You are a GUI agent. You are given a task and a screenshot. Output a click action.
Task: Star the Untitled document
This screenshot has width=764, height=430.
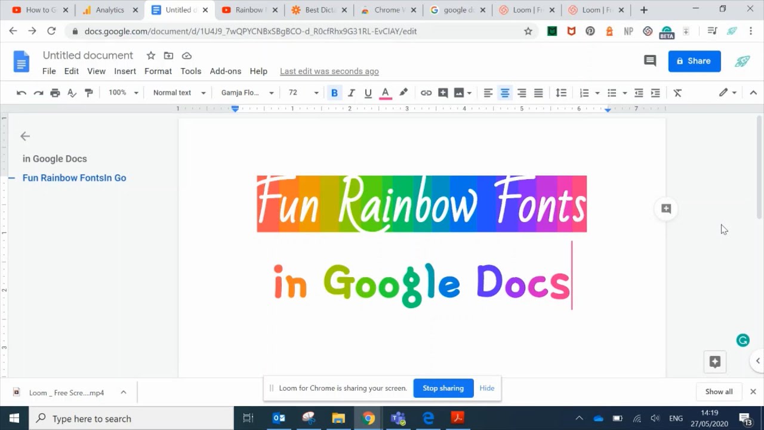(151, 56)
